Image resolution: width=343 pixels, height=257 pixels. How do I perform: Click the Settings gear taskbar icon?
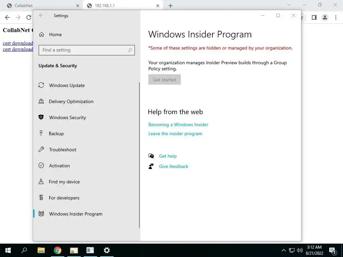[107, 250]
